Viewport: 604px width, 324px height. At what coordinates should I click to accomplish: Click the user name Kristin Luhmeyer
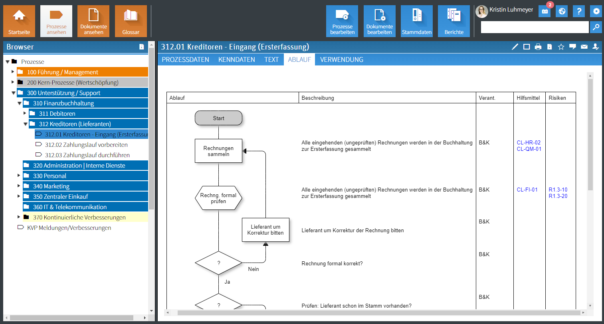click(511, 10)
